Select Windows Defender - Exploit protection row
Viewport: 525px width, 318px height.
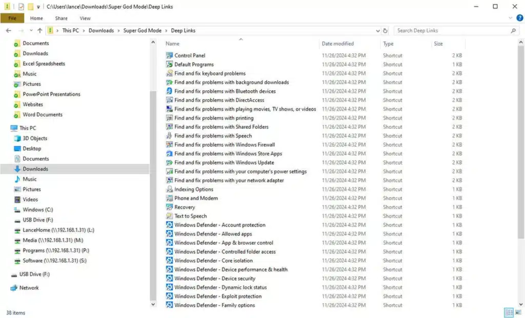[315, 296]
